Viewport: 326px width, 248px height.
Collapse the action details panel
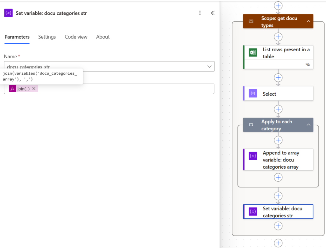pos(212,13)
